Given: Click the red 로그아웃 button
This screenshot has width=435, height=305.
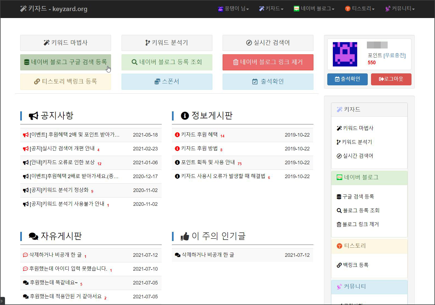Looking at the screenshot, I should coord(391,79).
